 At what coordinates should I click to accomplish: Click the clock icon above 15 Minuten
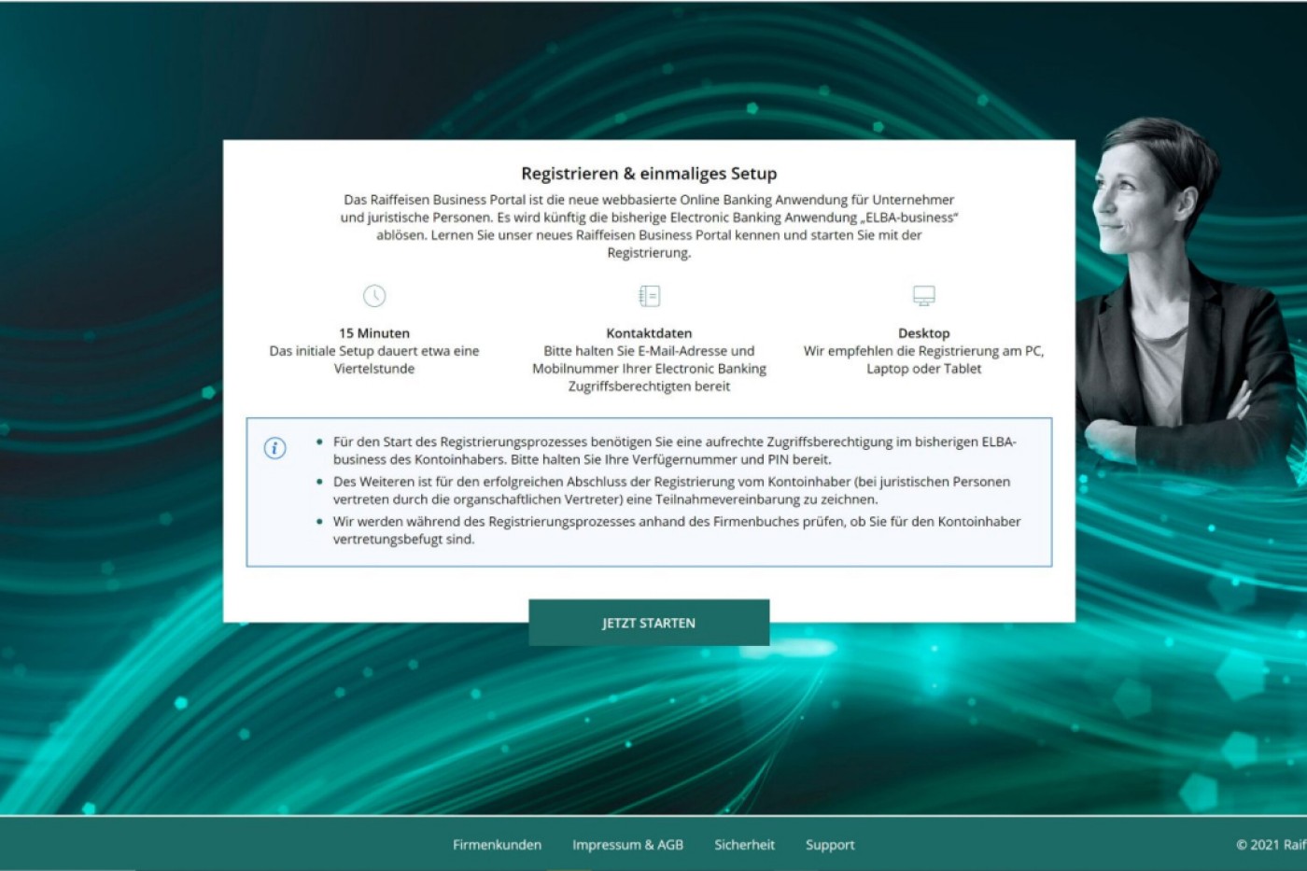373,296
